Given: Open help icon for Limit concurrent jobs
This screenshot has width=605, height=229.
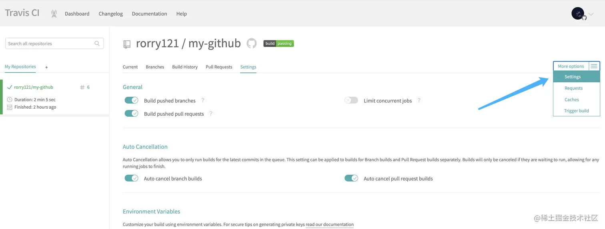Looking at the screenshot, I should 419,100.
